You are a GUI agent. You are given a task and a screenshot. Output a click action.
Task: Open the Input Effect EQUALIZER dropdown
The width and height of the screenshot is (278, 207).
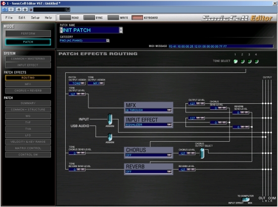(169, 125)
